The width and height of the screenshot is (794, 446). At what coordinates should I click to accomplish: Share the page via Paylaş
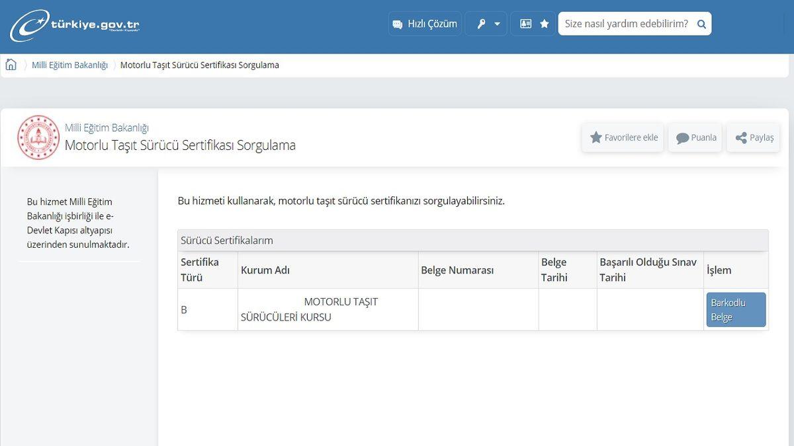coord(754,137)
